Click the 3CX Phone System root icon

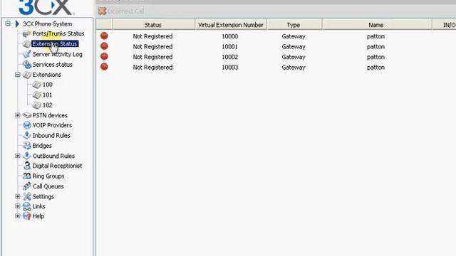[17, 23]
